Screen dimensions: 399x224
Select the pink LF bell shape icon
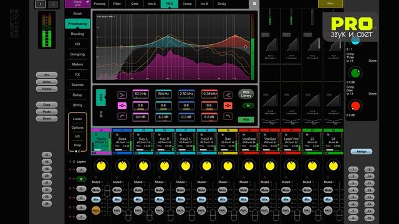[122, 105]
